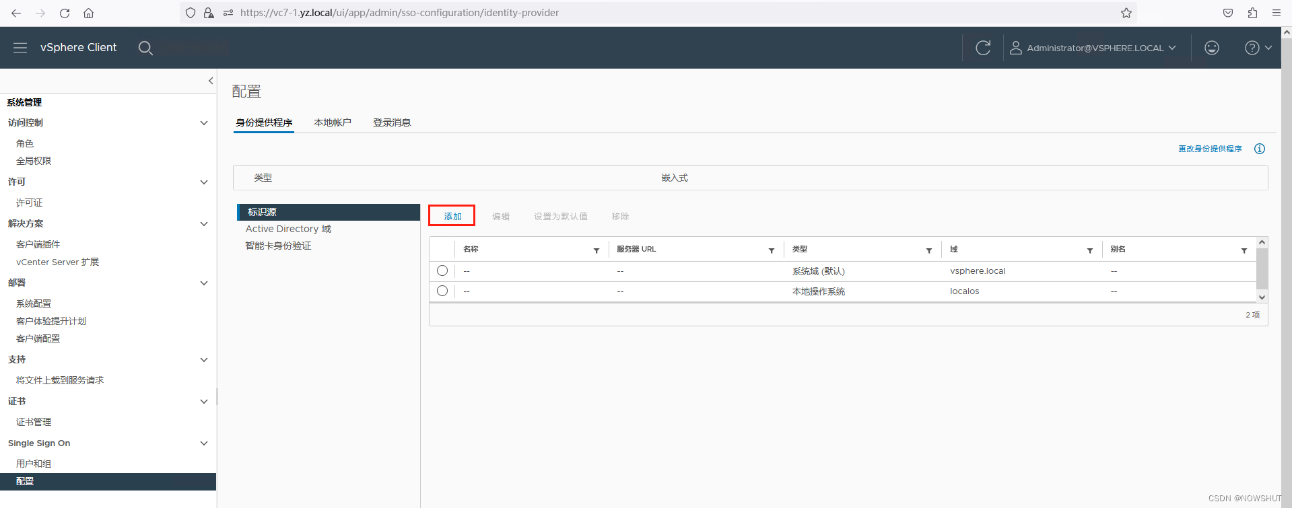
Task: Filter the 域 column
Action: coord(1090,250)
